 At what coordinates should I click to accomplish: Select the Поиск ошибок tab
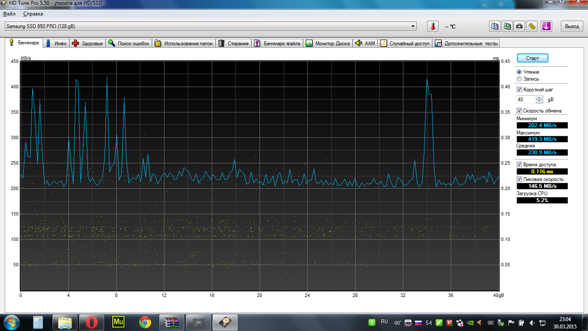click(129, 44)
